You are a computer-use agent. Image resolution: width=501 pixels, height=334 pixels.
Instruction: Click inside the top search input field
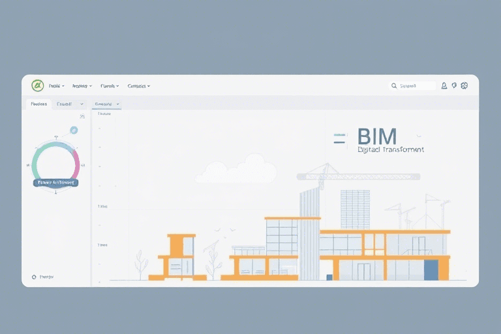click(x=416, y=85)
